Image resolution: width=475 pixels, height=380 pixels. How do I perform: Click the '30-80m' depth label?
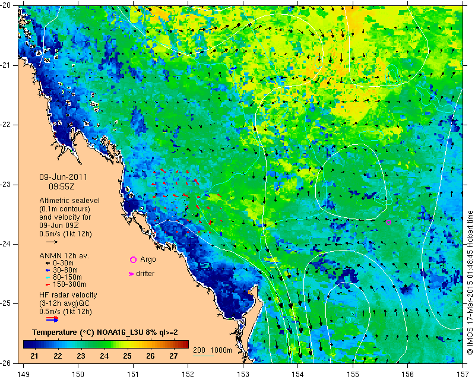(x=65, y=270)
